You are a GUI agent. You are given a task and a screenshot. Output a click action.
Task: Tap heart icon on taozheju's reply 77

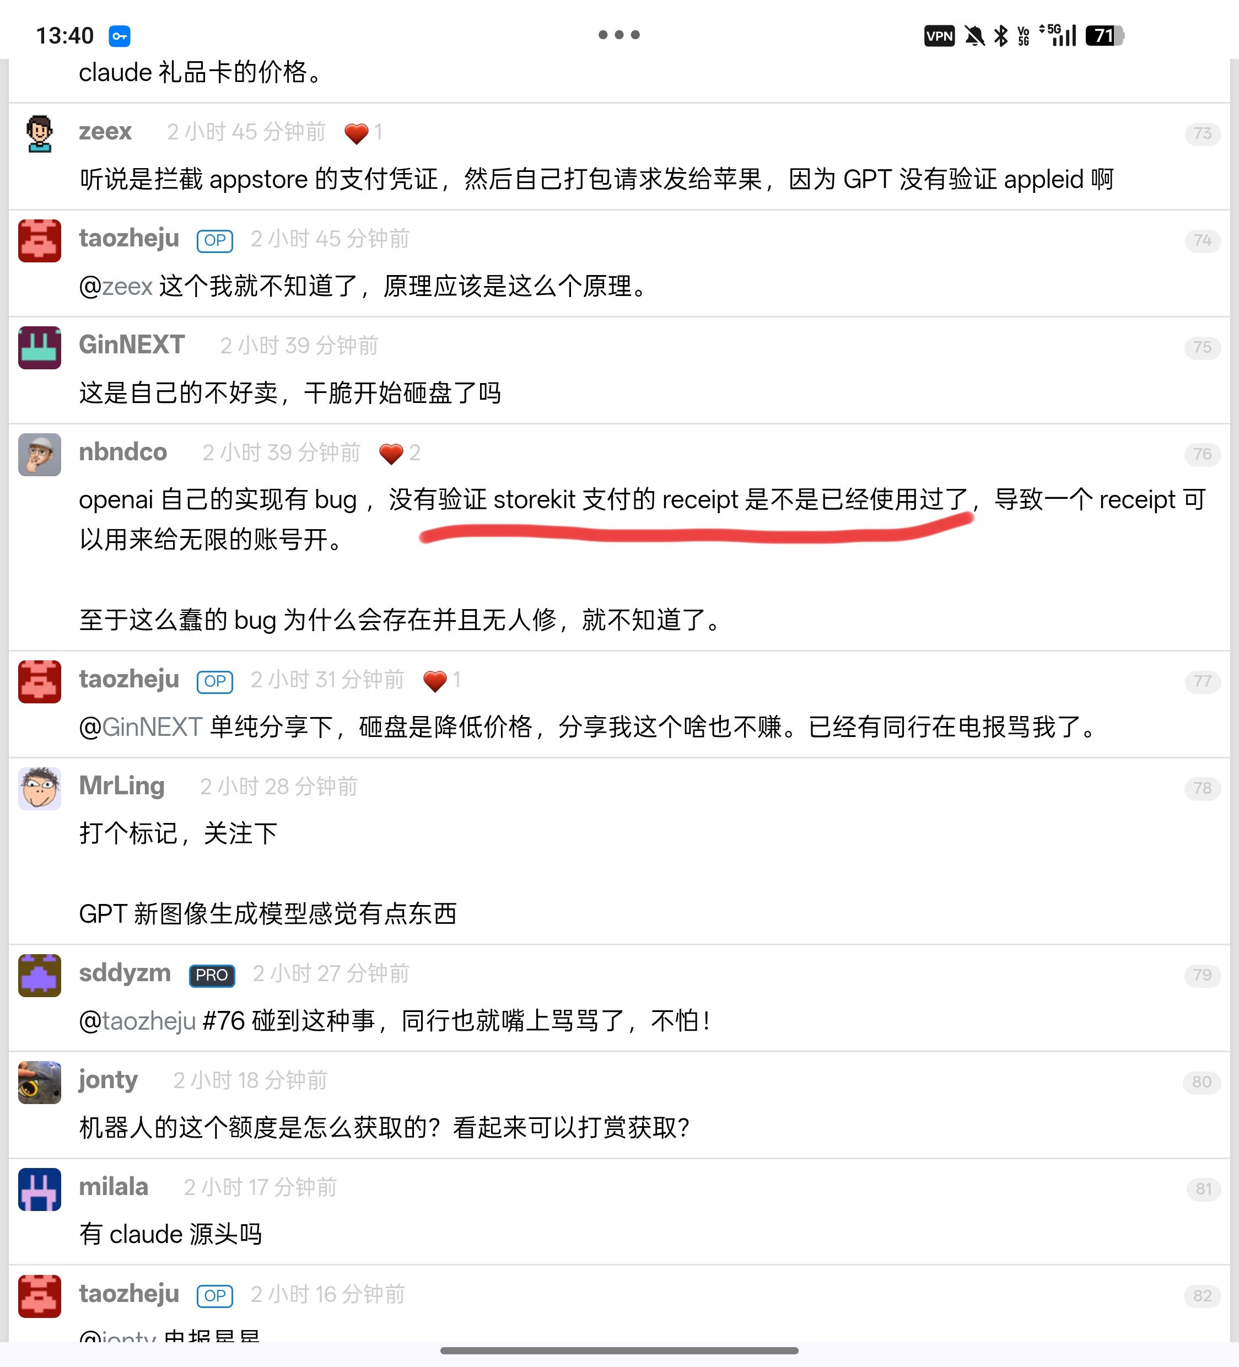(435, 681)
